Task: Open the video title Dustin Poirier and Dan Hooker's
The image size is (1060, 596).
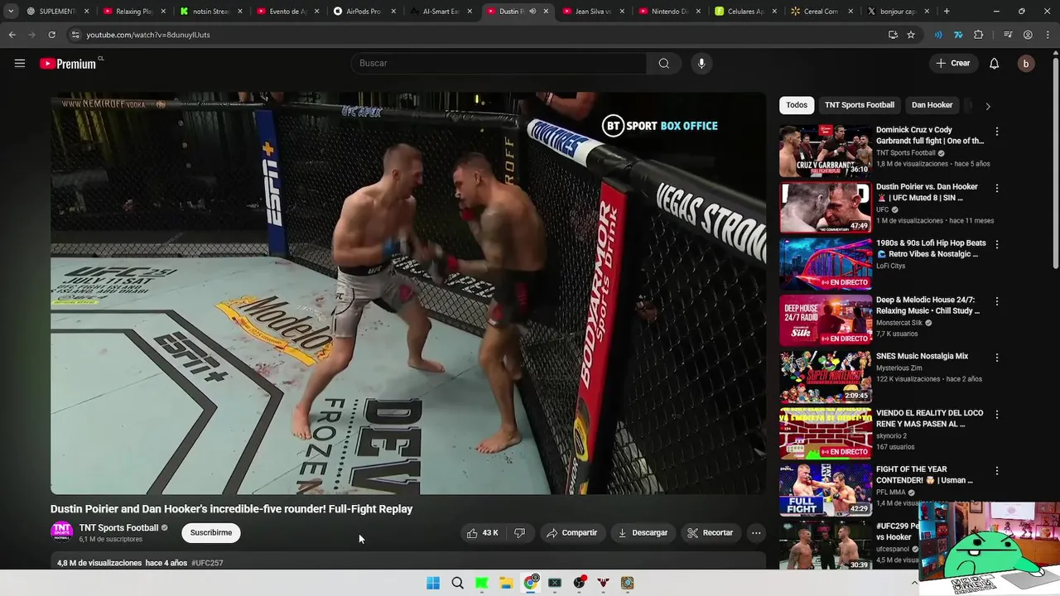Action: pos(231,509)
